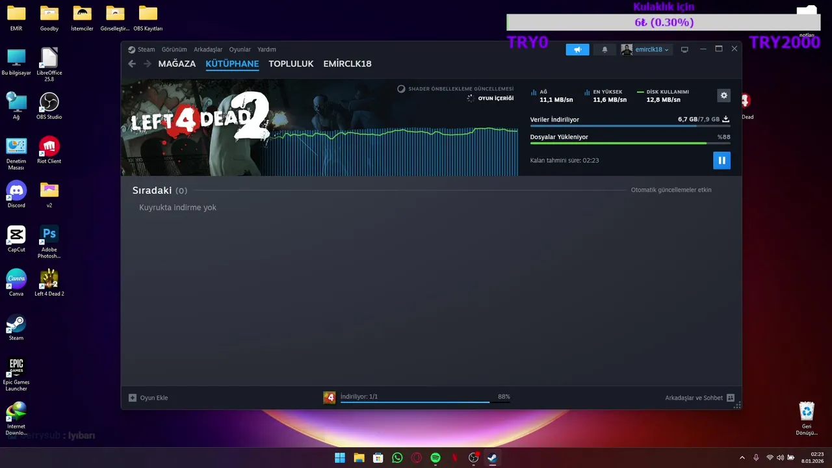Click the Arkadaşlar ve Sohbet chat icon
832x468 pixels.
[x=731, y=398]
